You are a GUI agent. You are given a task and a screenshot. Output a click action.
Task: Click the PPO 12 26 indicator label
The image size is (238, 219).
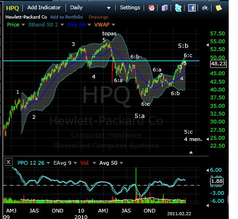31,163
